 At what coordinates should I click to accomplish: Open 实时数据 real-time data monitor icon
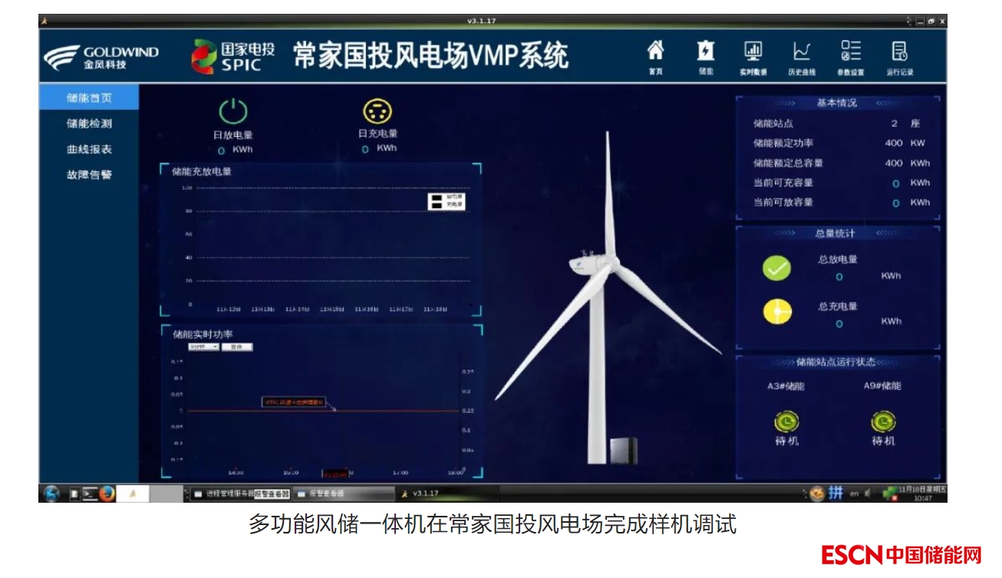click(753, 54)
